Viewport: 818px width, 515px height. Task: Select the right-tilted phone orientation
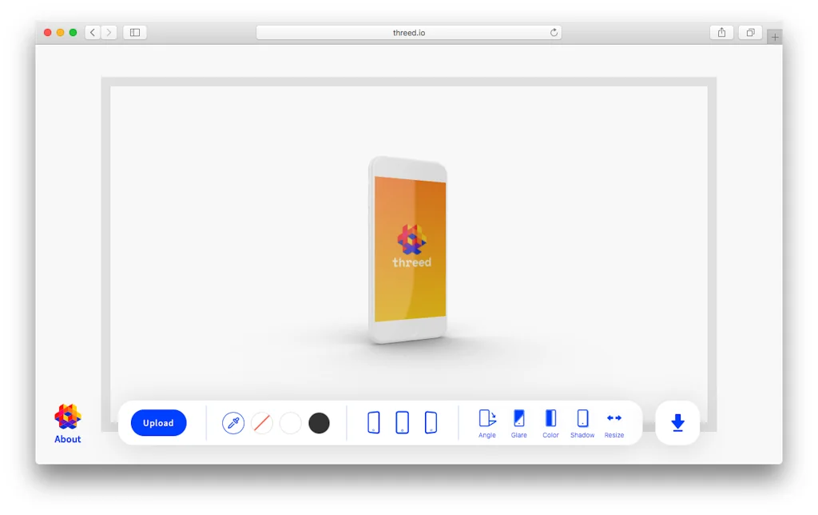pos(431,422)
